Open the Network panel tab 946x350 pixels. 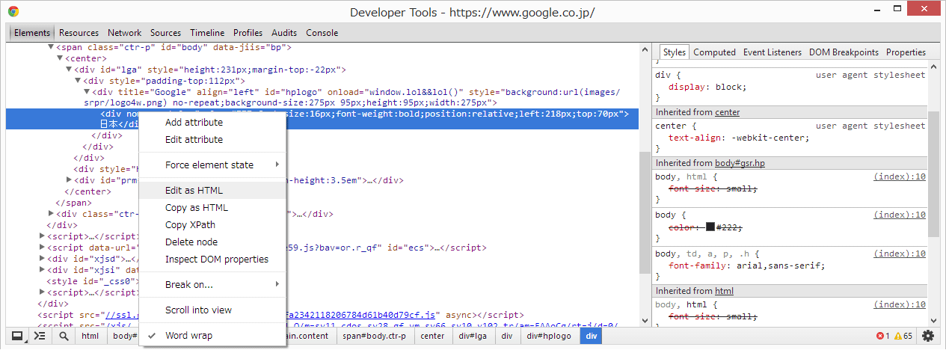[x=124, y=33]
